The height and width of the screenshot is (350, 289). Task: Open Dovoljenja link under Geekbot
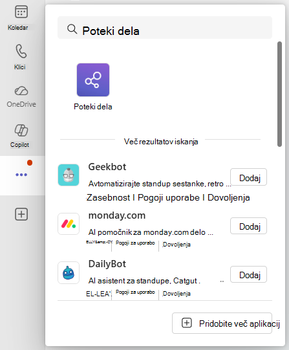(x=229, y=198)
